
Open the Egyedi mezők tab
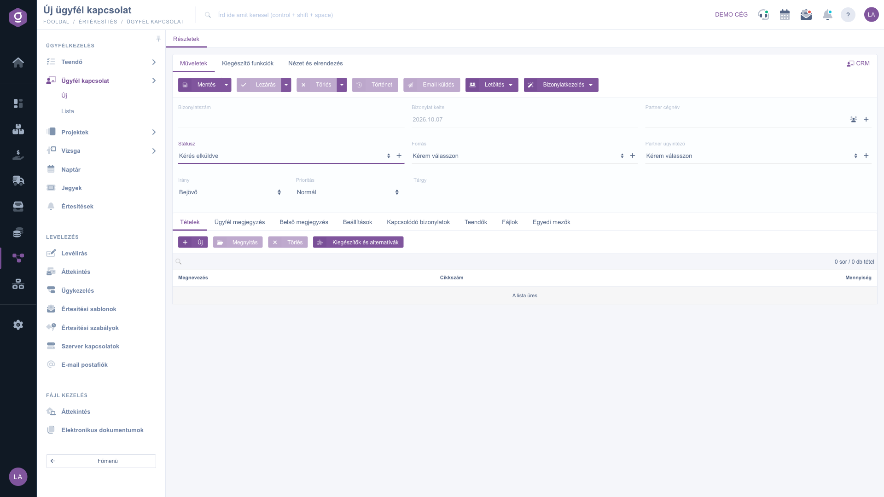coord(551,222)
